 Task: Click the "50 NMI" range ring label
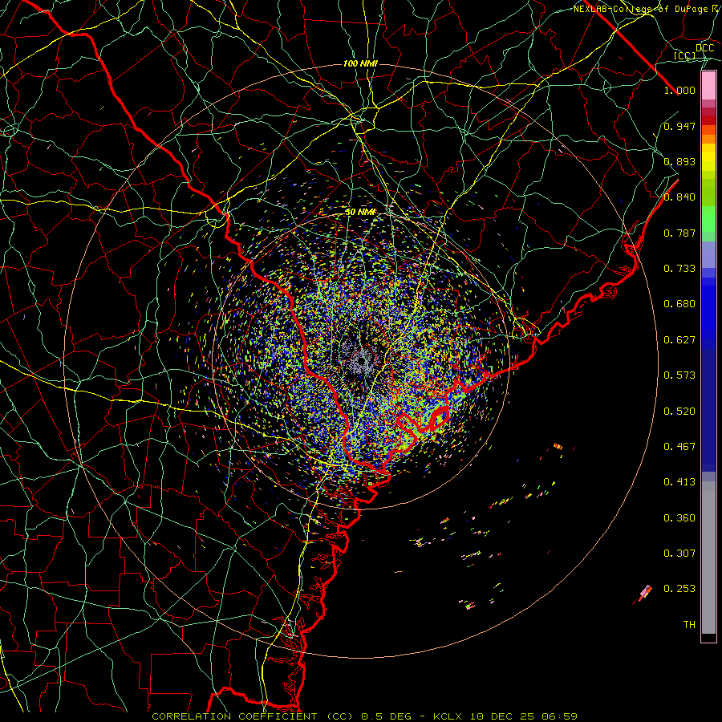click(x=360, y=212)
